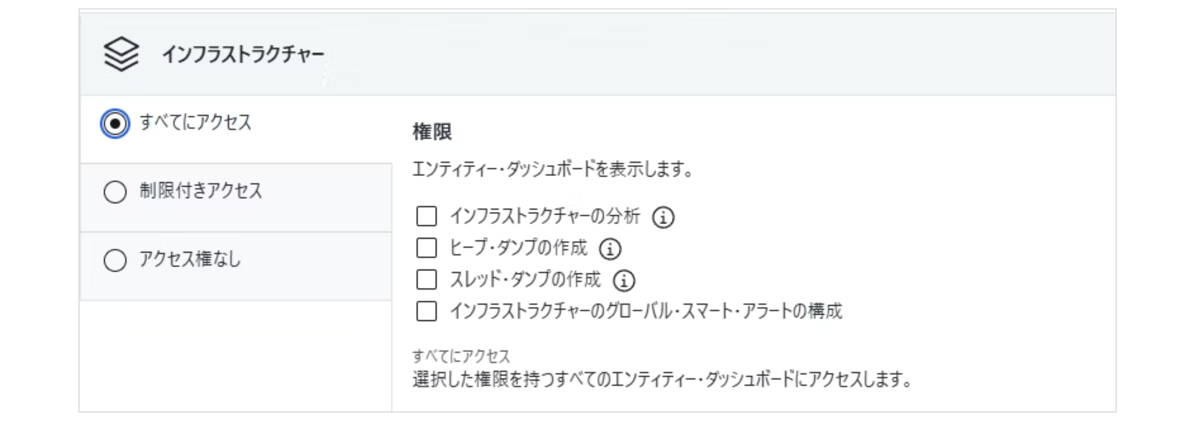
Task: Click the エンティティー・ダッシュボードを表示します text
Action: (552, 169)
